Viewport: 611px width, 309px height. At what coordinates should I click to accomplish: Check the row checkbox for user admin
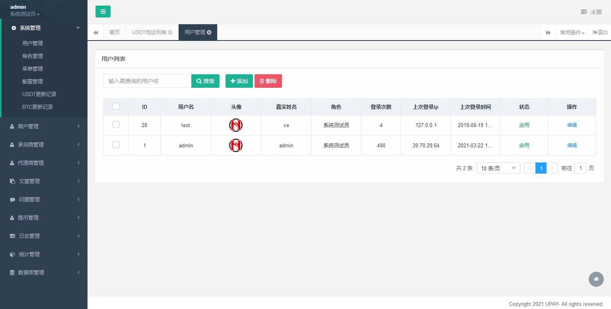click(x=116, y=145)
